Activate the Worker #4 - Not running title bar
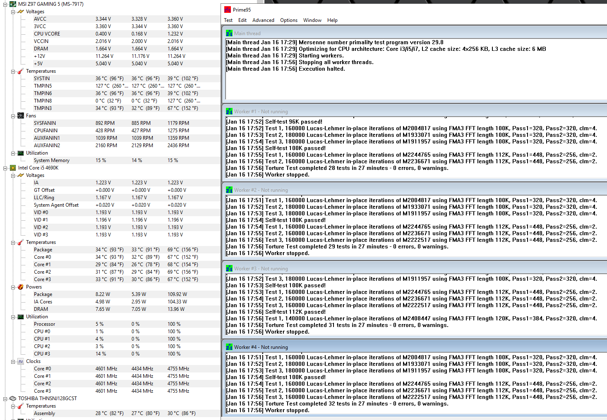Screen dimensions: 607x420 coord(415,347)
